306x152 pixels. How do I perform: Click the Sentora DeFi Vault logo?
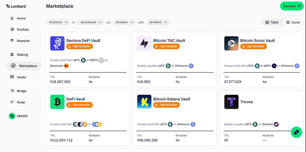57,43
